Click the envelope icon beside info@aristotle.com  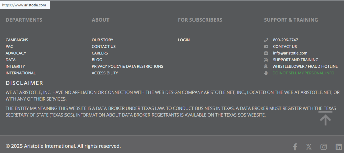tap(266, 53)
